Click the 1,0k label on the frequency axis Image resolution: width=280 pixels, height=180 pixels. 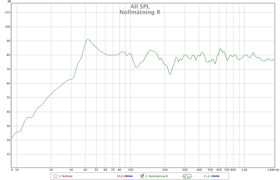[x=244, y=170]
